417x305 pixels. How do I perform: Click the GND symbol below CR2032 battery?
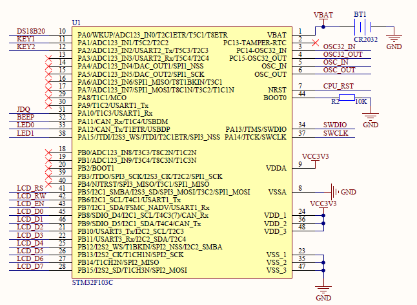[x=394, y=37]
